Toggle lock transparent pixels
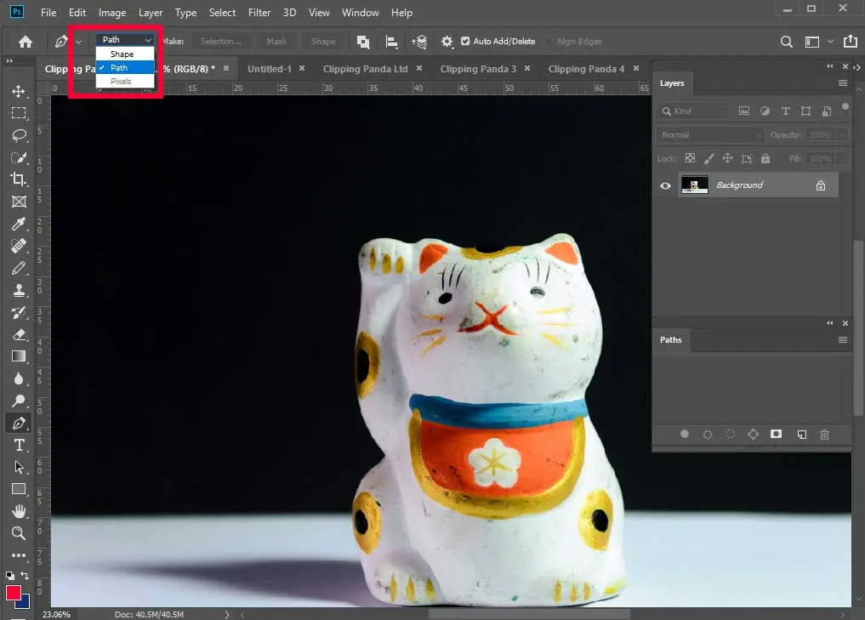Image resolution: width=865 pixels, height=620 pixels. [x=690, y=158]
